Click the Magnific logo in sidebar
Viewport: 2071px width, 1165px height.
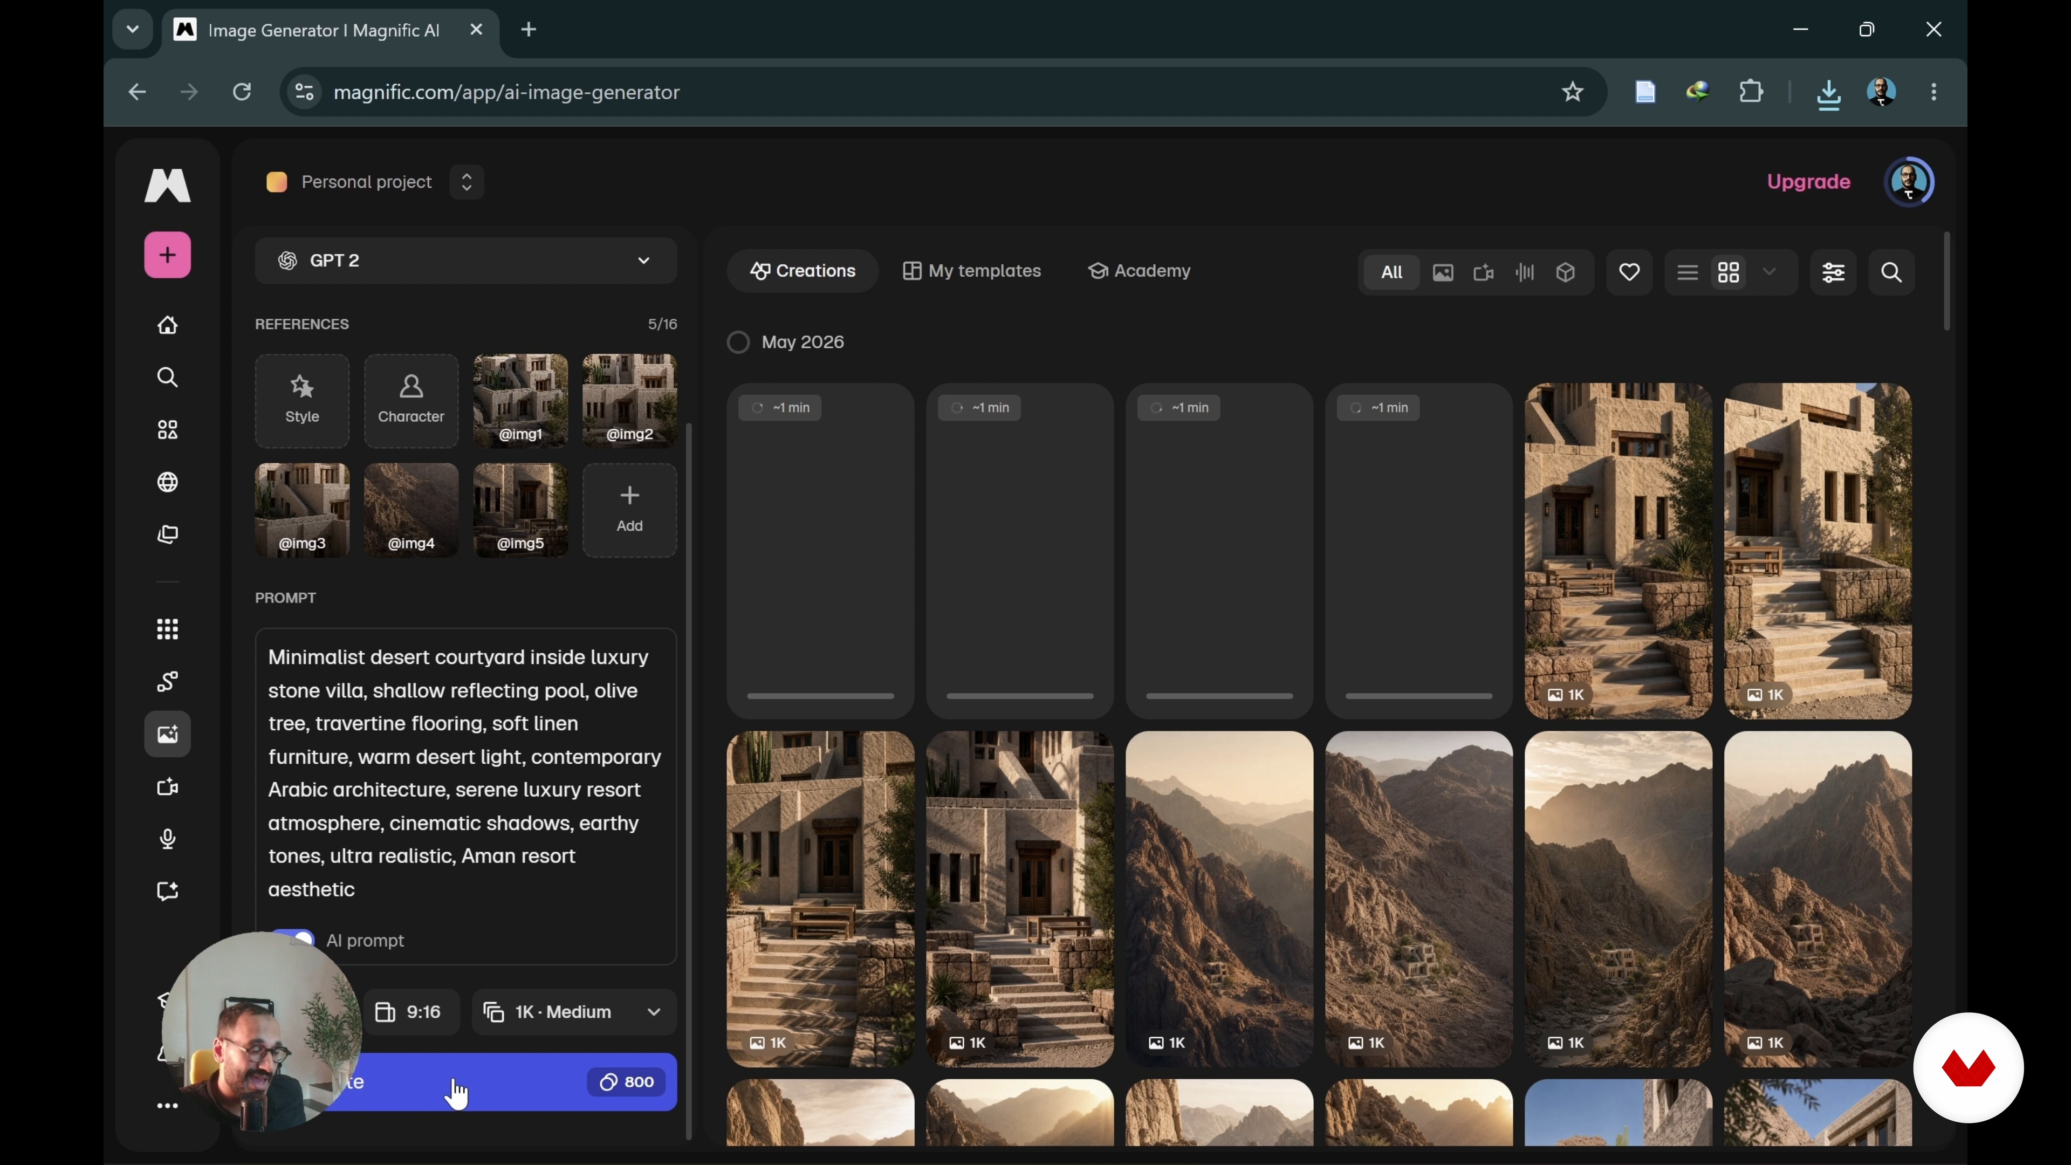click(167, 185)
